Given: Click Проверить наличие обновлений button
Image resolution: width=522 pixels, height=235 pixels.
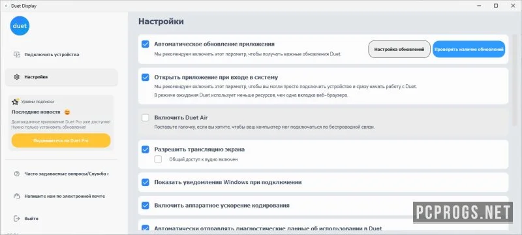Looking at the screenshot, I should pos(468,49).
